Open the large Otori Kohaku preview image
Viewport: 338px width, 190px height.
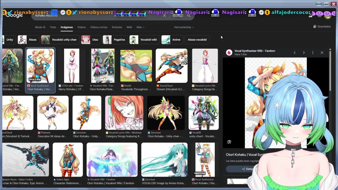point(276,103)
